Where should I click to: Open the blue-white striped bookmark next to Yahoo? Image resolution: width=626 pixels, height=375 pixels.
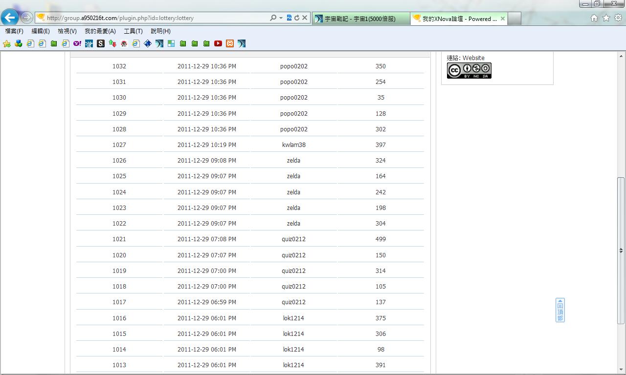pos(89,43)
